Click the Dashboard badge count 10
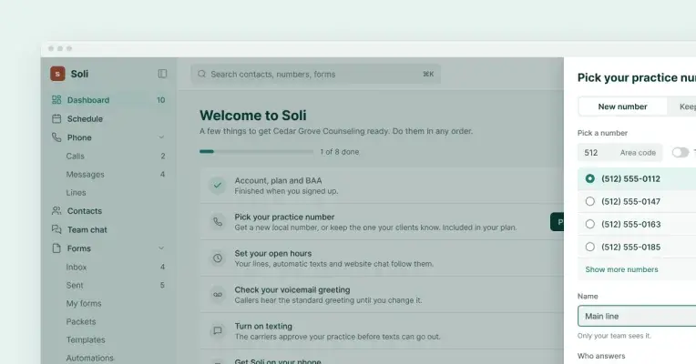 pos(160,100)
